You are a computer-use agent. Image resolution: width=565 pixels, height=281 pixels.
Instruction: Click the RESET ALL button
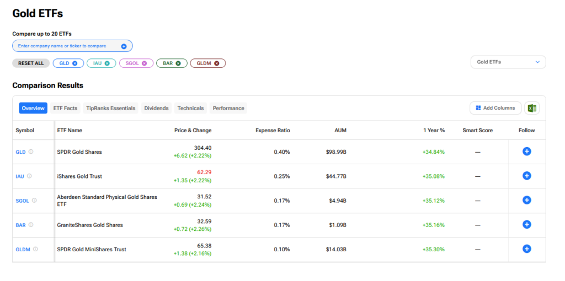pos(31,63)
